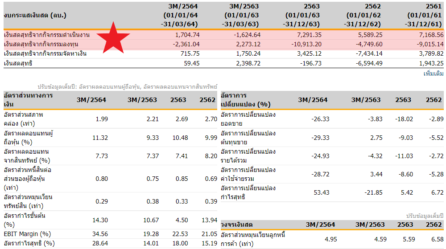Screen dimensions: 446x249
Task: Click the 2562 full-year cash flow header
Action: (362, 15)
